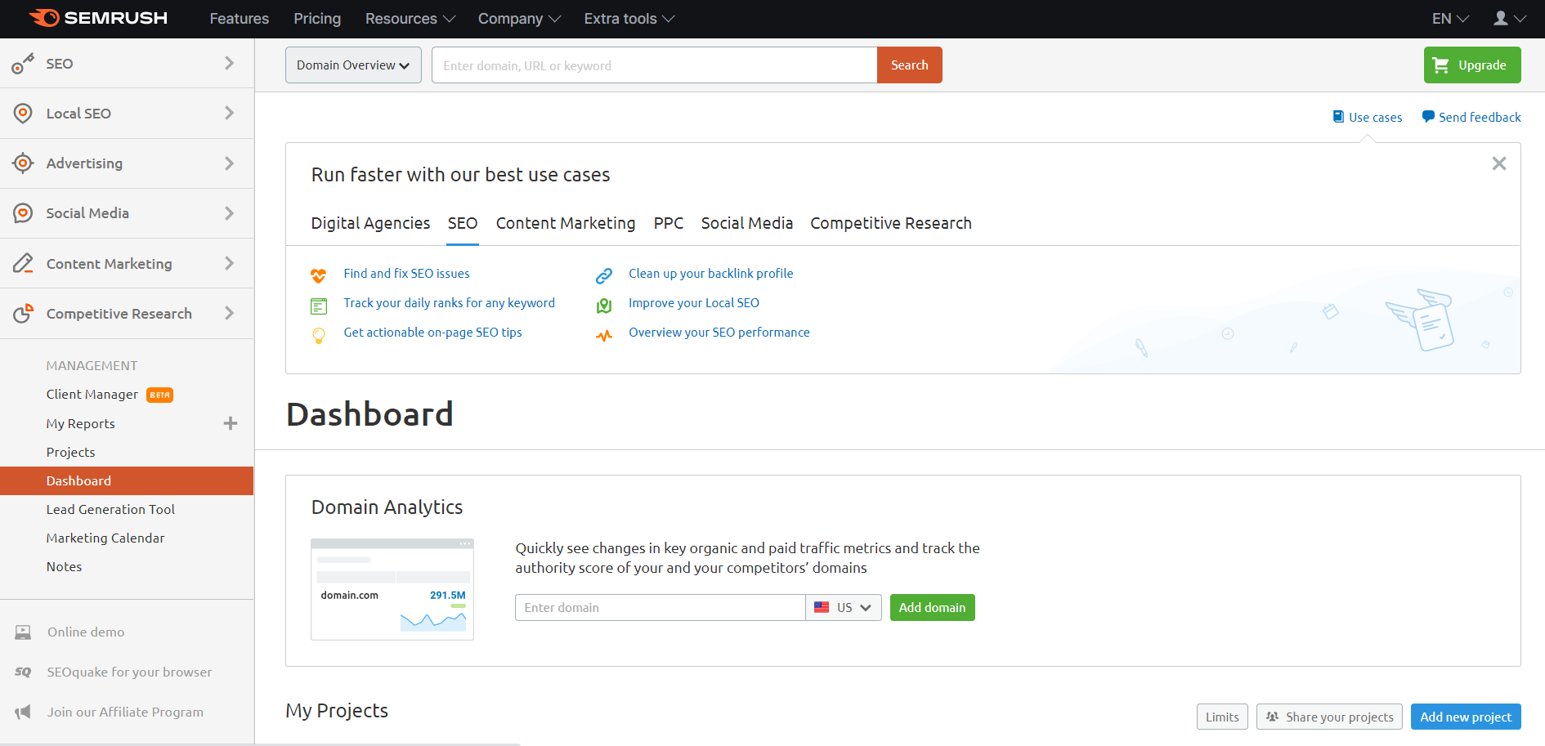1545x746 pixels.
Task: Click the Affiliate Program megaphone icon
Action: click(x=23, y=712)
